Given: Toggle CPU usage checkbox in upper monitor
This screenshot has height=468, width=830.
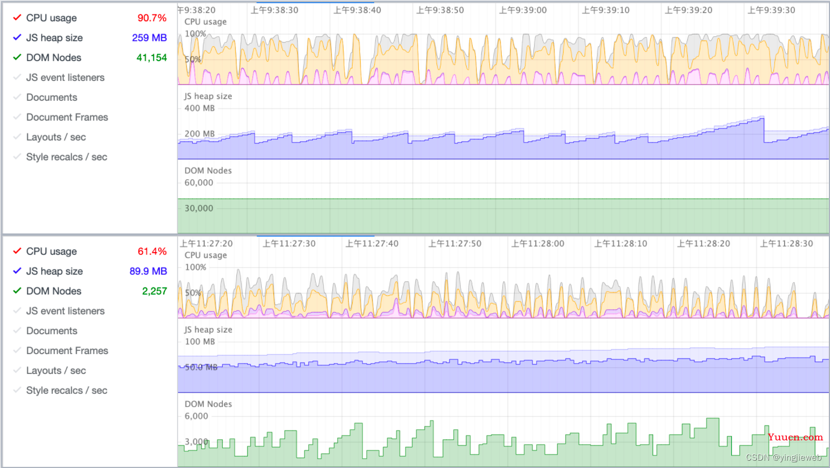Looking at the screenshot, I should pos(17,18).
